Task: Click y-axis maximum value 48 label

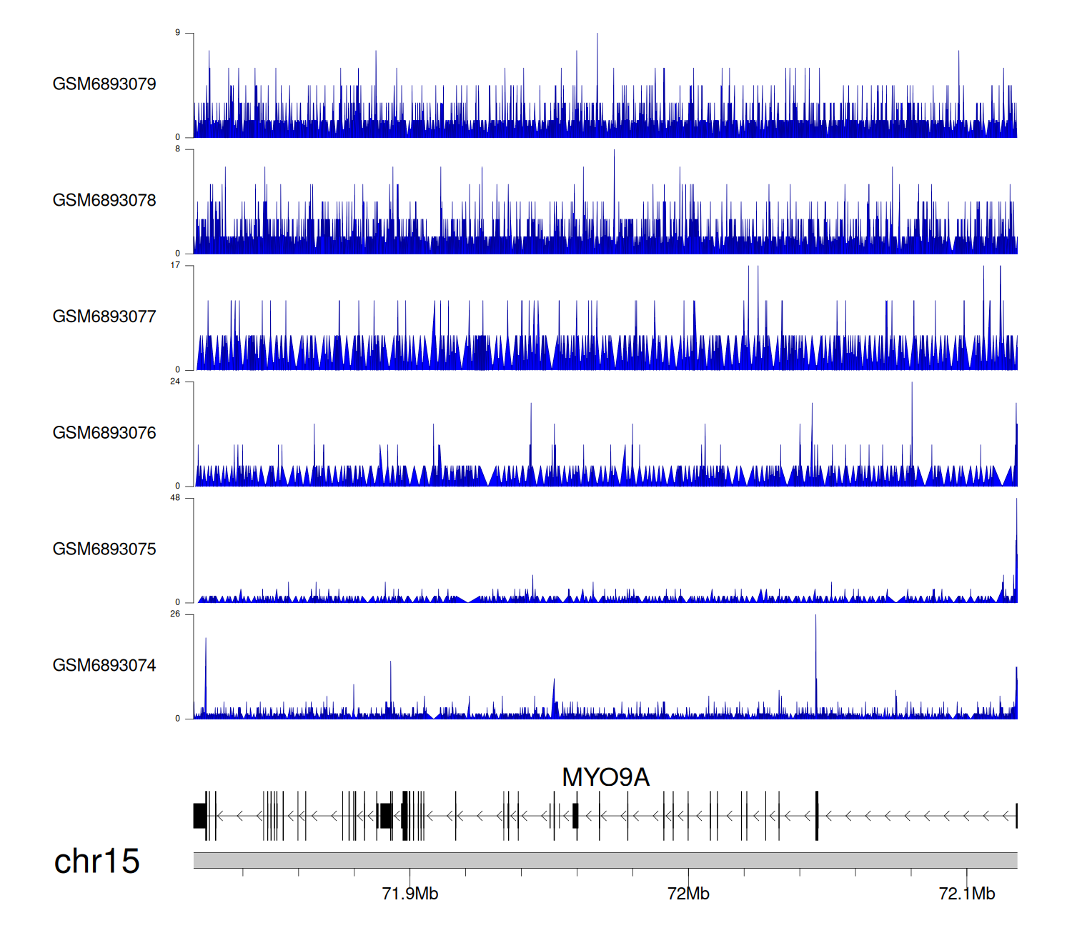Action: point(175,498)
